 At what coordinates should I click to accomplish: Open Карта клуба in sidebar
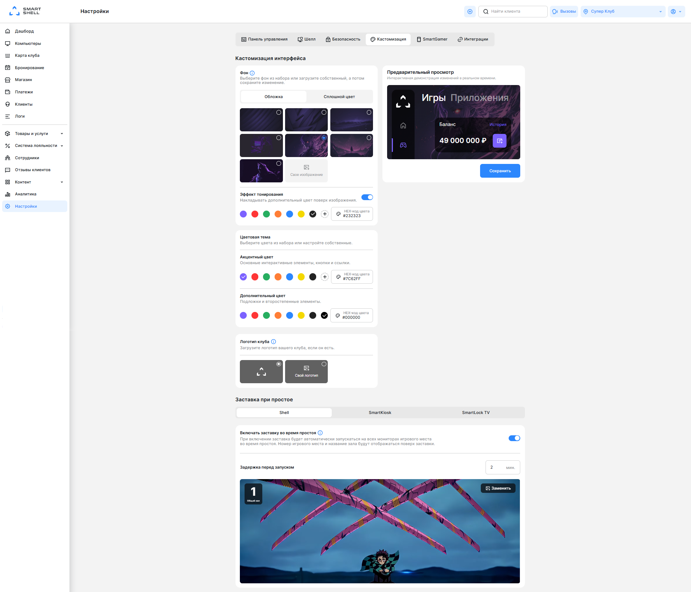(35, 55)
